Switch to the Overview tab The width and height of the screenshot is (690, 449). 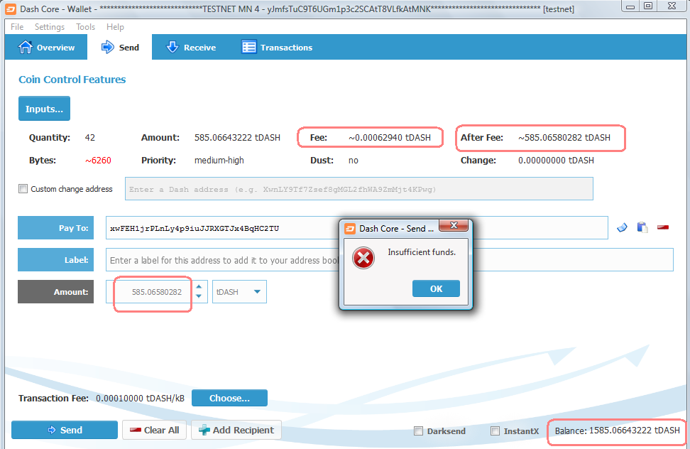pos(46,47)
